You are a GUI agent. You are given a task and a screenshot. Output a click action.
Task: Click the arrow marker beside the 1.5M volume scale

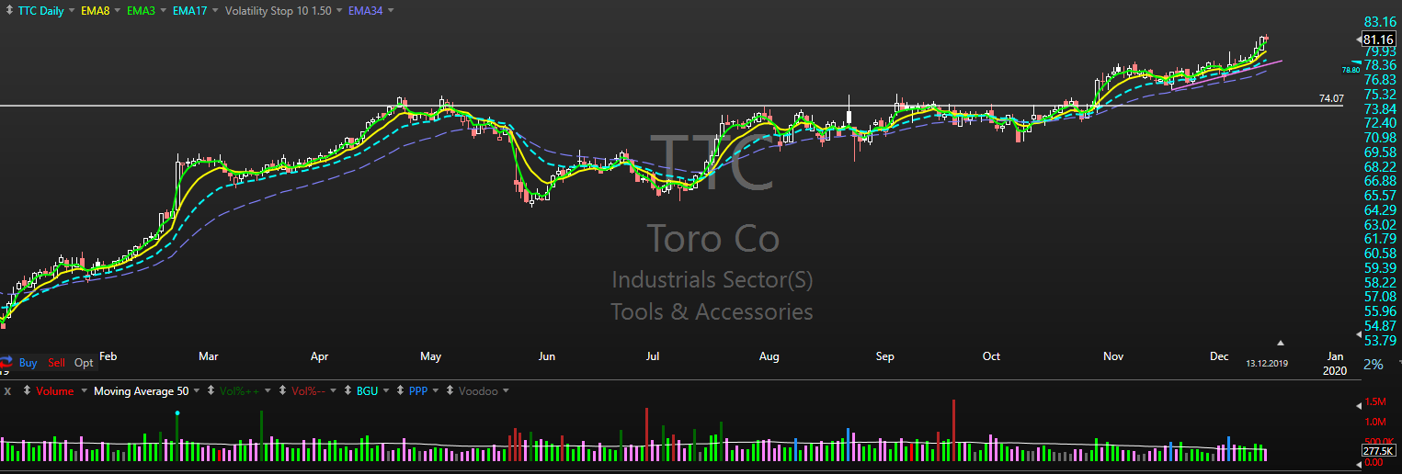pos(1359,405)
